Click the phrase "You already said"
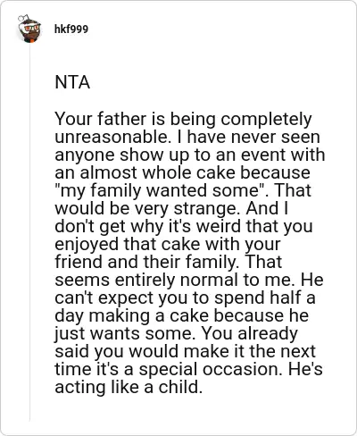 click(250, 334)
